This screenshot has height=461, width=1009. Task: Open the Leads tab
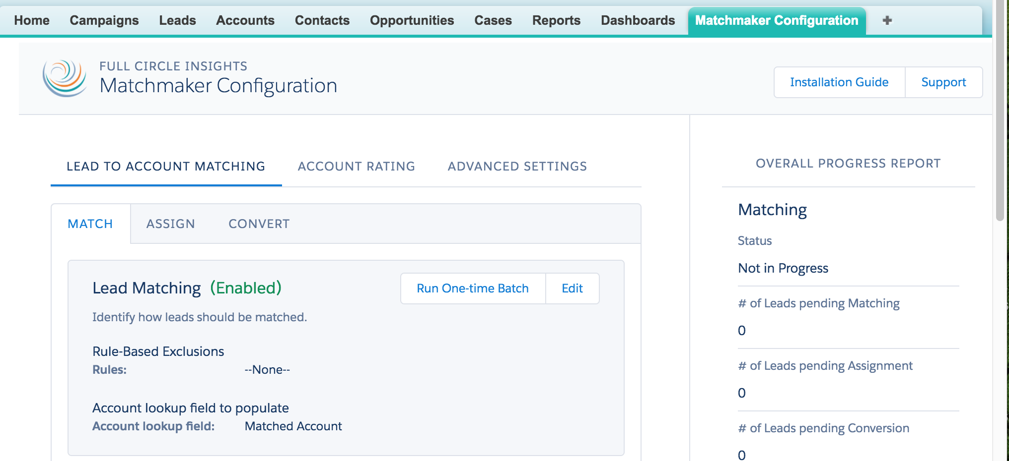pyautogui.click(x=178, y=20)
